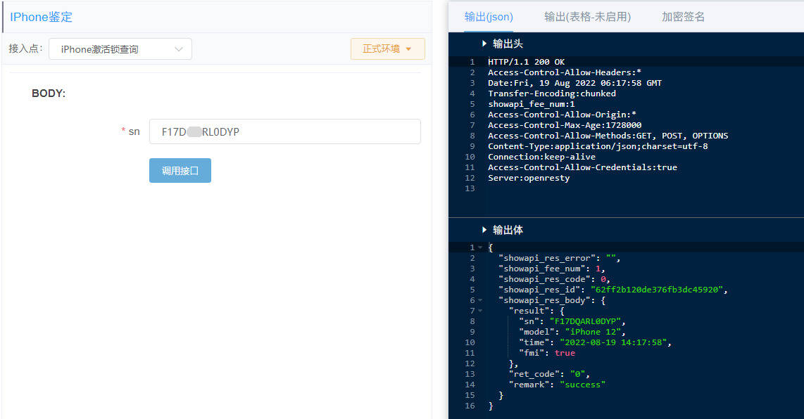Click the HTTP/1.1 200 OK line

pos(526,62)
